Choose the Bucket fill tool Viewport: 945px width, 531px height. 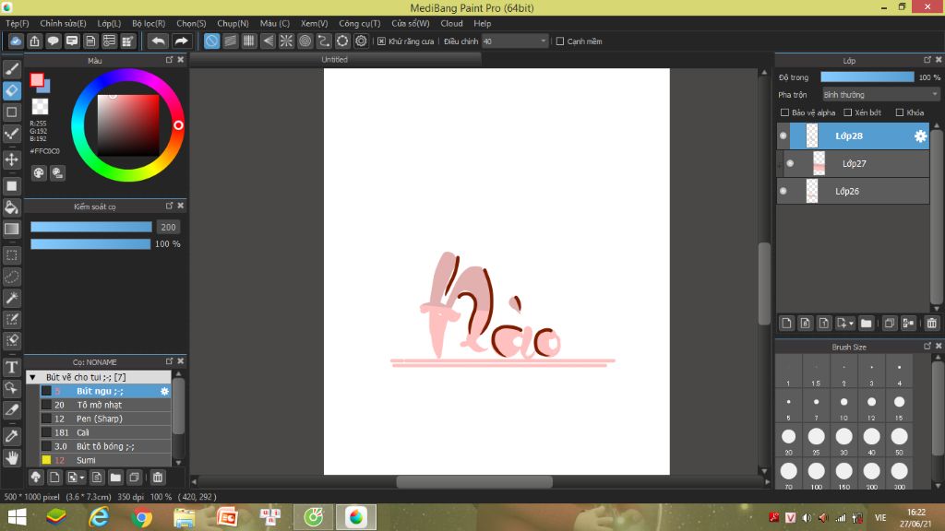(11, 207)
